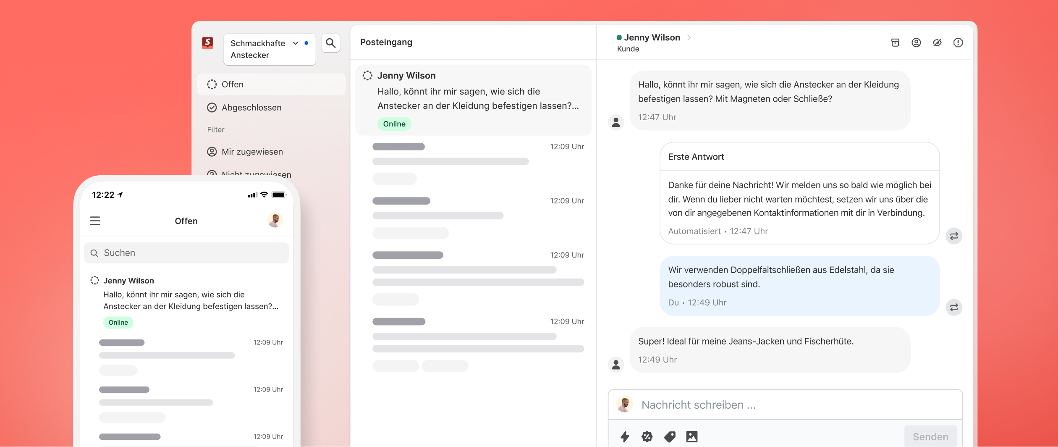Click the Erste Antwort card title
The image size is (1058, 447).
coord(696,157)
